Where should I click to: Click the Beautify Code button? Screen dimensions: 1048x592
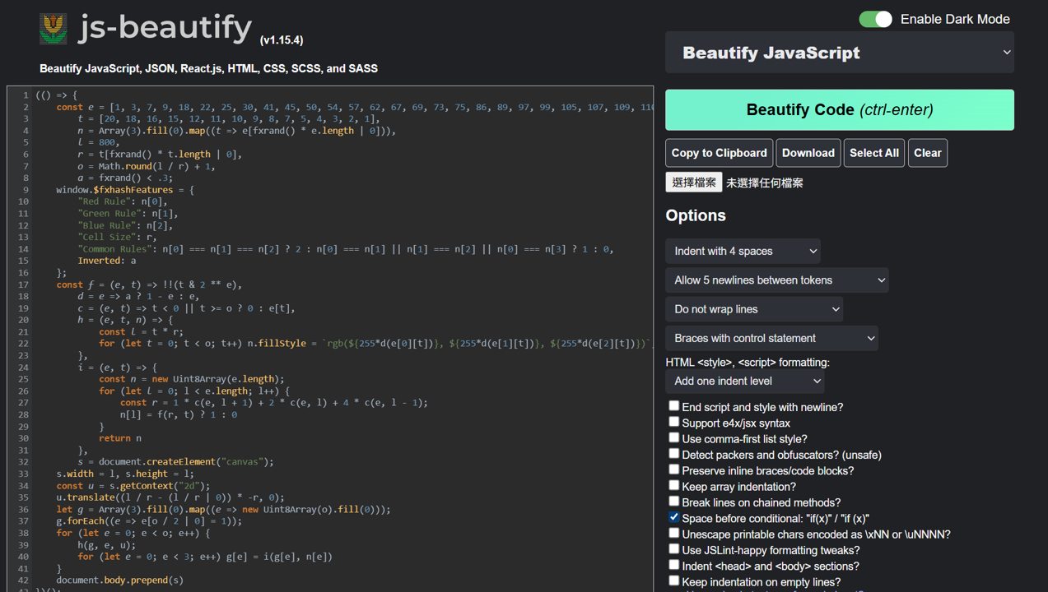[x=840, y=109]
